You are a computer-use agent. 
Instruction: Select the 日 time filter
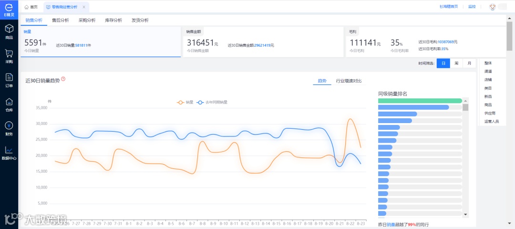(x=443, y=63)
